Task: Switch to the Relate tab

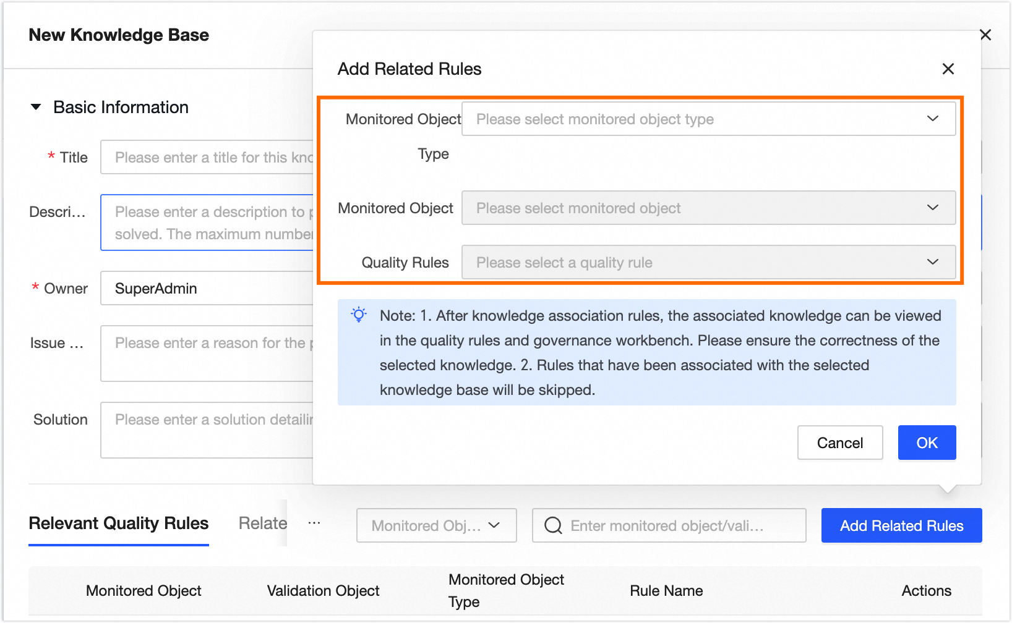Action: pos(263,523)
